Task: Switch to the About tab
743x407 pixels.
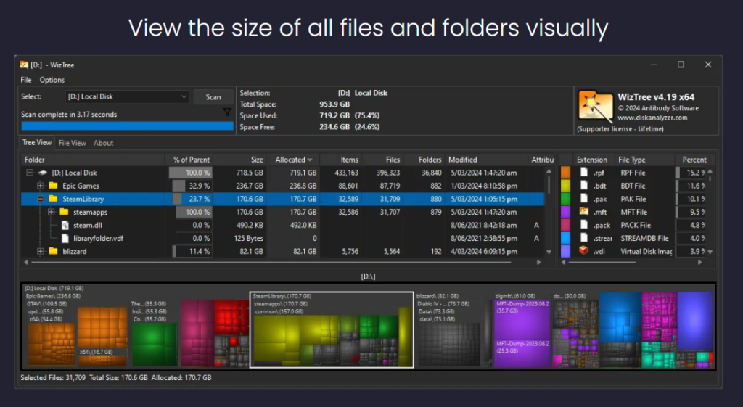Action: pyautogui.click(x=103, y=143)
